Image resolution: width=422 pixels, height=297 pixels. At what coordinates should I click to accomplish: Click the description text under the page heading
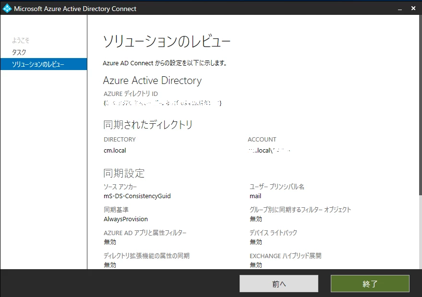(x=165, y=63)
